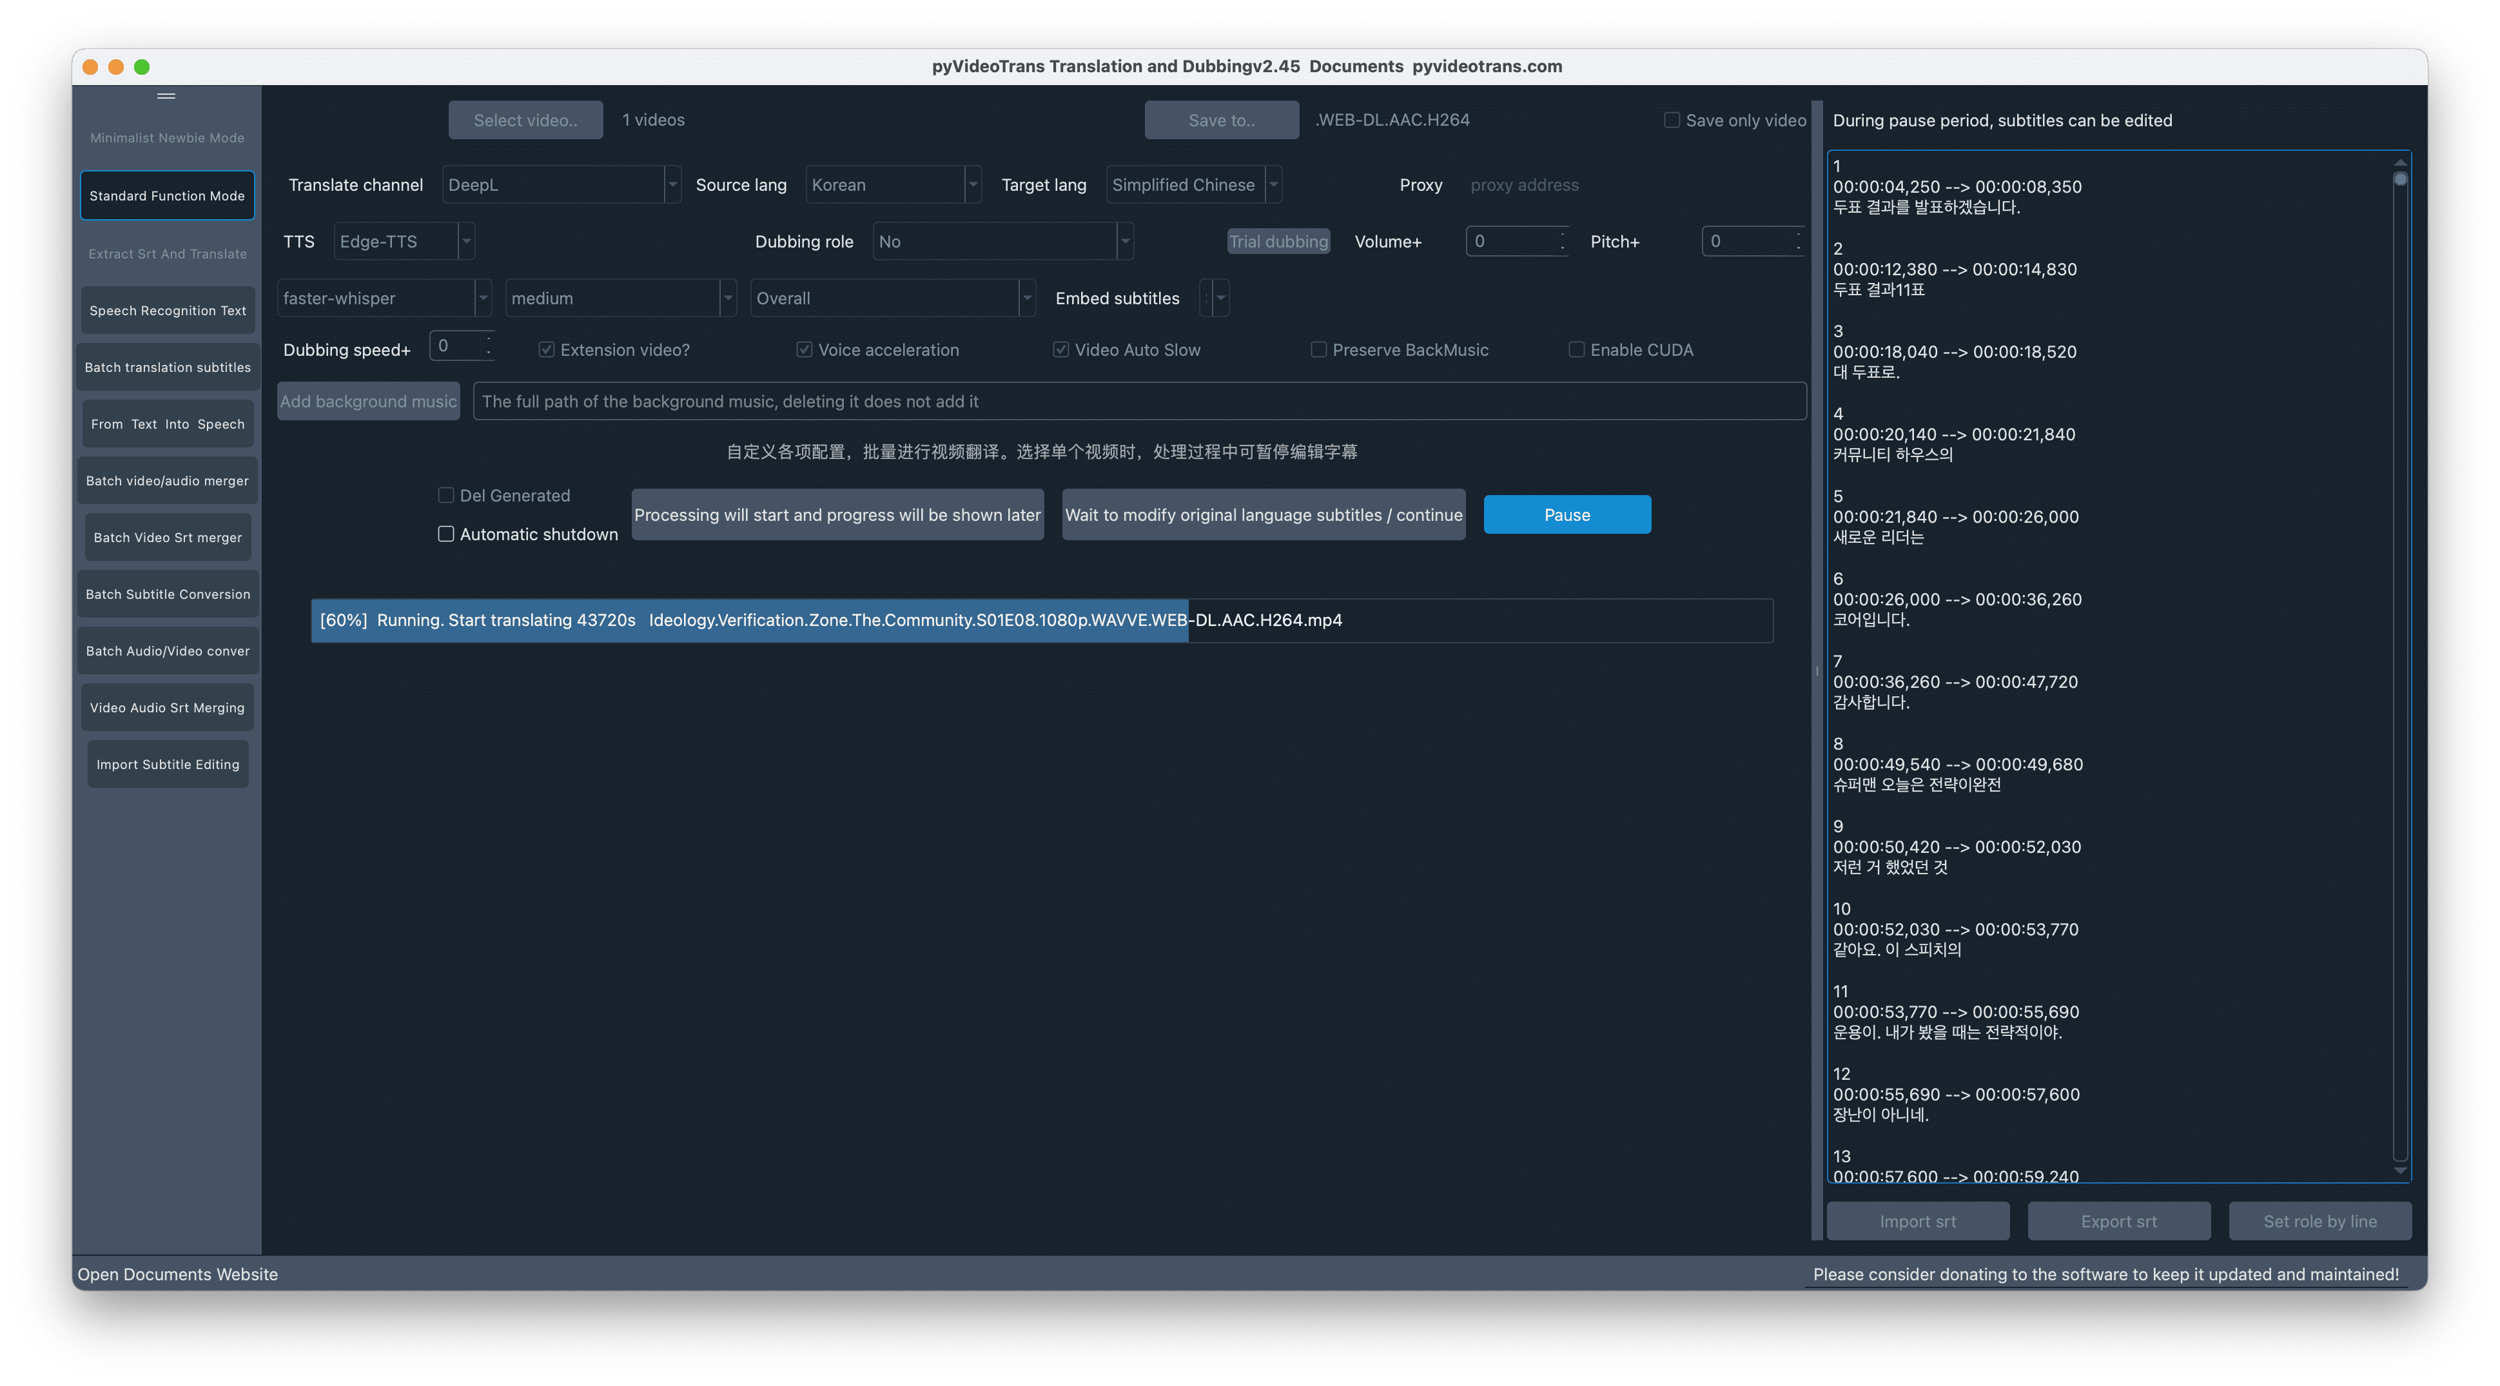Toggle Save only video checkbox
Image resolution: width=2500 pixels, height=1386 pixels.
pyautogui.click(x=1672, y=121)
